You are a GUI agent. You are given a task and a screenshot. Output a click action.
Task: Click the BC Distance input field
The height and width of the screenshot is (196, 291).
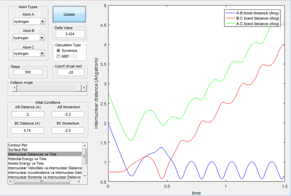tap(28, 130)
